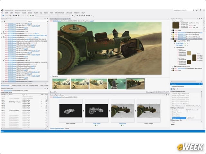Click the Categorized icon in Properties panel

172,89
